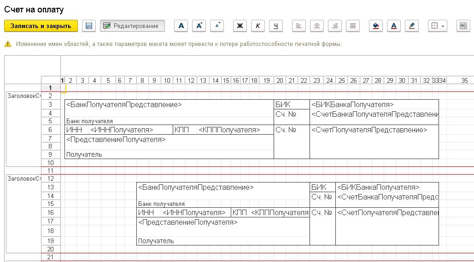The width and height of the screenshot is (474, 262).
Task: Center align the text
Action: (x=317, y=26)
